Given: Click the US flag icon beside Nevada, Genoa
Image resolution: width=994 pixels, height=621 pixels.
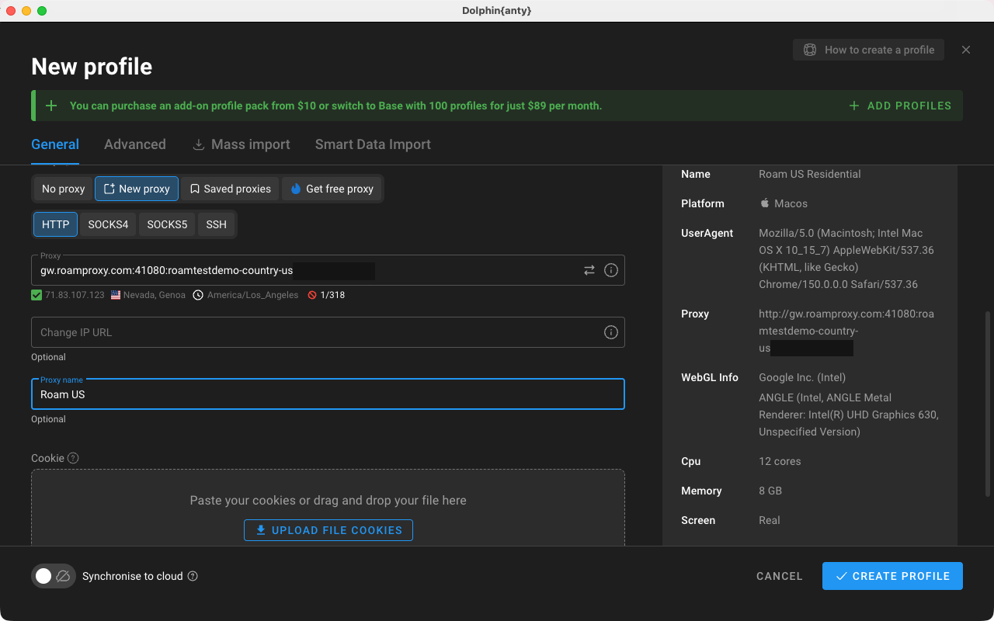Looking at the screenshot, I should pos(116,295).
